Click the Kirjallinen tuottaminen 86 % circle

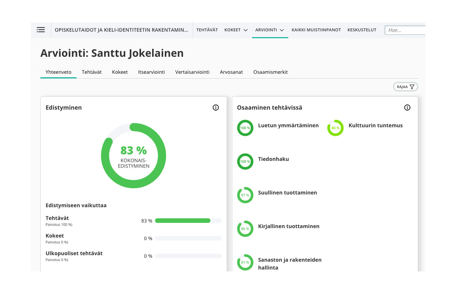[245, 229]
